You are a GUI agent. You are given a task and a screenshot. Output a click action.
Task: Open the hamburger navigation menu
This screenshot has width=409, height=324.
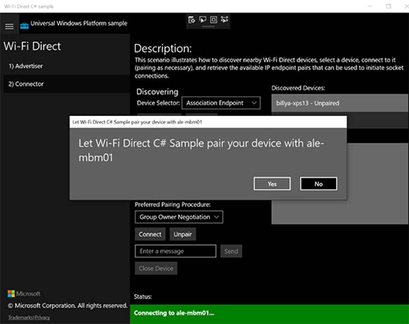pyautogui.click(x=9, y=26)
